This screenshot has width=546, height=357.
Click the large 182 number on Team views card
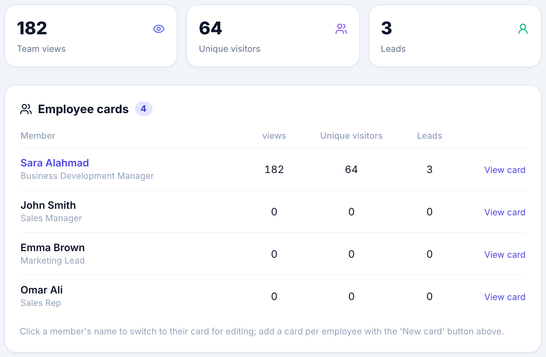point(32,28)
